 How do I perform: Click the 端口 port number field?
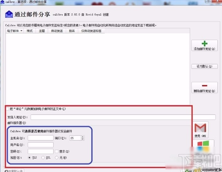(75, 138)
